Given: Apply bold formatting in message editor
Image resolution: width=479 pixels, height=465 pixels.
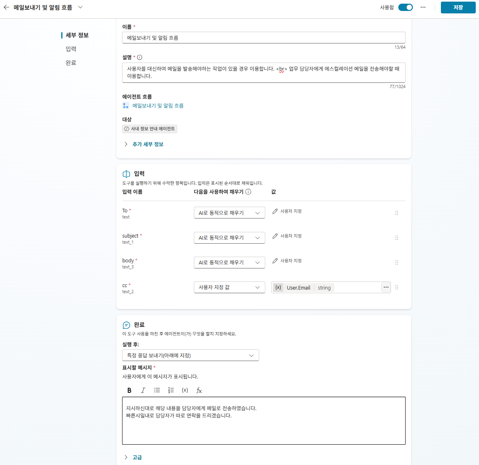Looking at the screenshot, I should 129,390.
